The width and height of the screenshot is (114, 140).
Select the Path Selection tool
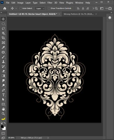coord(3,99)
